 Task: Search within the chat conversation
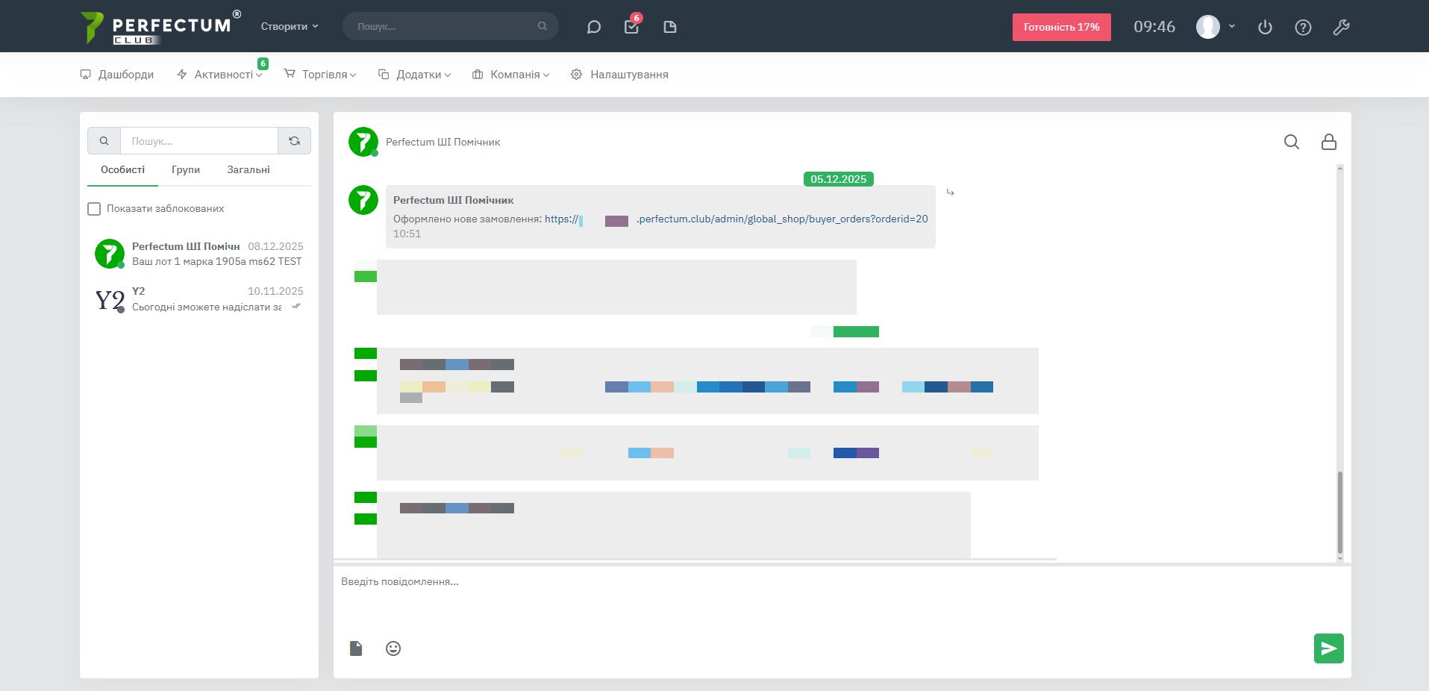click(x=1291, y=142)
